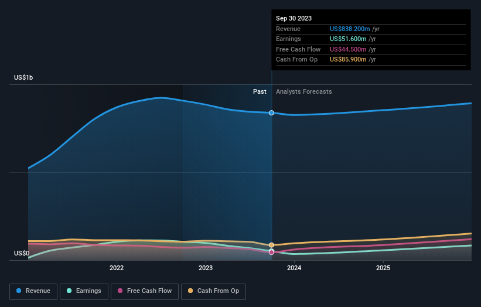Screen dimensions: 481x307
Task: Click the Analysts Forecasts label
Action: click(x=303, y=92)
